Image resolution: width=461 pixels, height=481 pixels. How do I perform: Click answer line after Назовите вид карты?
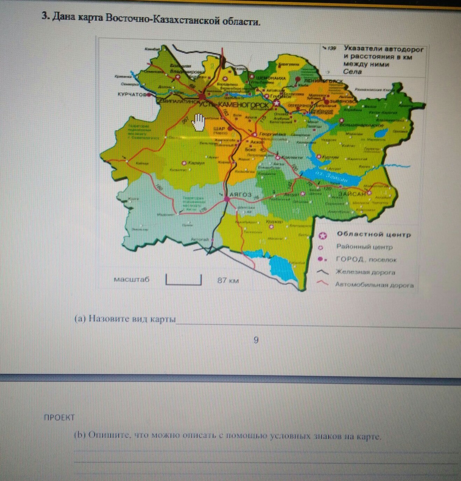[x=315, y=323]
